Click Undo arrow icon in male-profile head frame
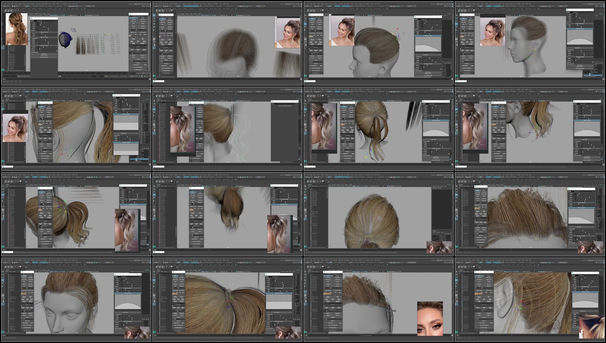The width and height of the screenshot is (606, 343). [x=320, y=6]
